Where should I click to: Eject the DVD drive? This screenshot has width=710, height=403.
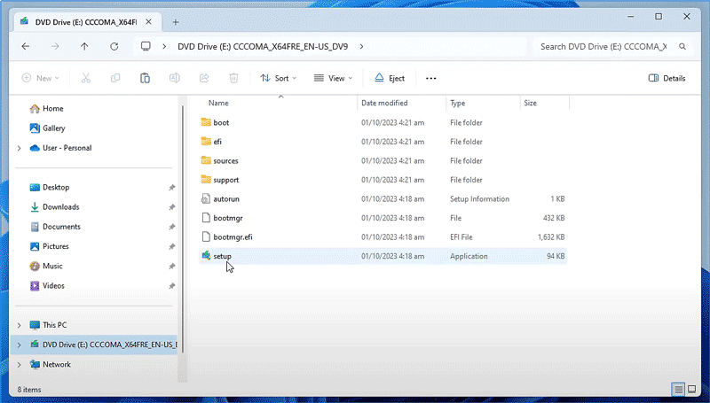[390, 78]
